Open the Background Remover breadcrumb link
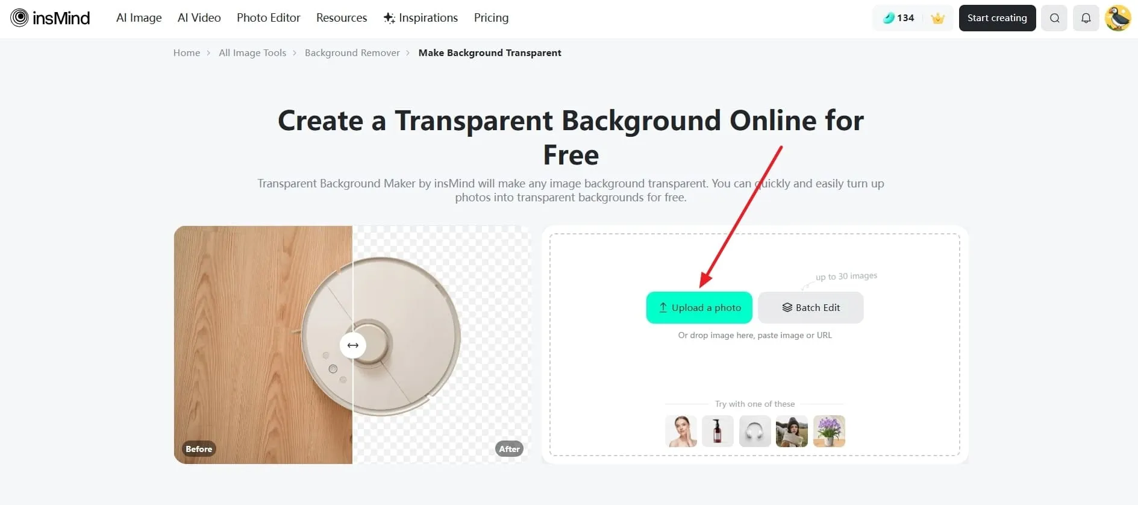The height and width of the screenshot is (505, 1138). click(x=352, y=53)
